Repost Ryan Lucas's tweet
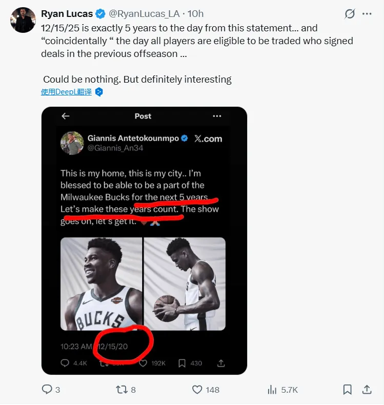Image resolution: width=384 pixels, height=405 pixels. (122, 390)
